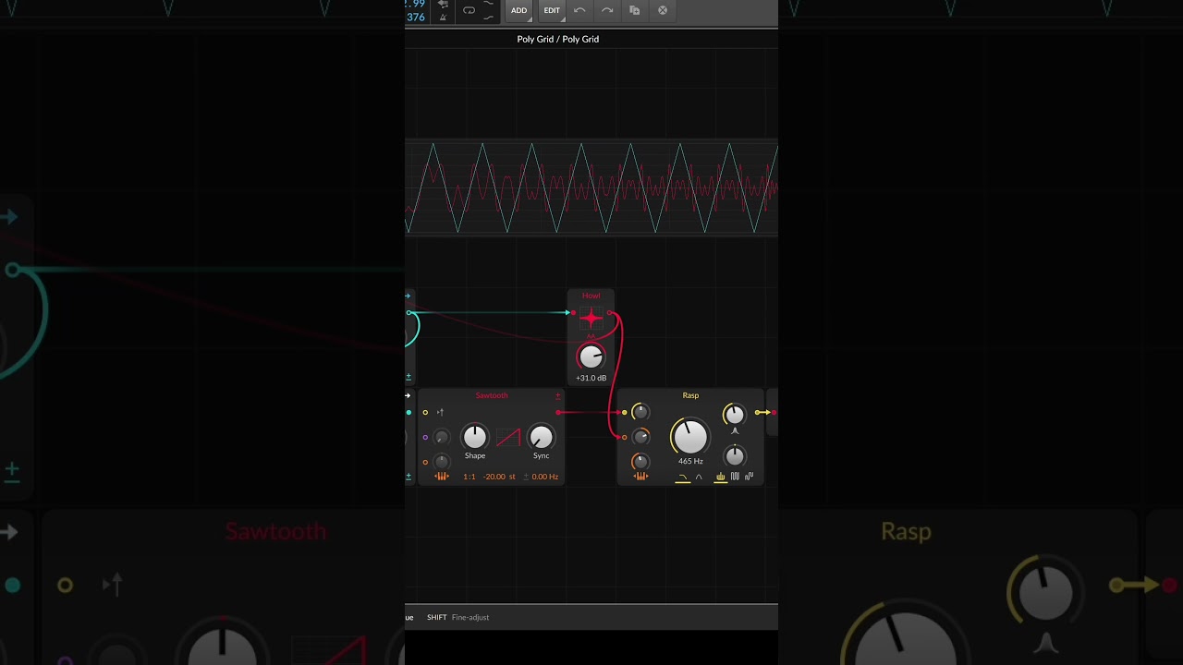
Task: Click the blue tempo readout 376
Action: 416,17
